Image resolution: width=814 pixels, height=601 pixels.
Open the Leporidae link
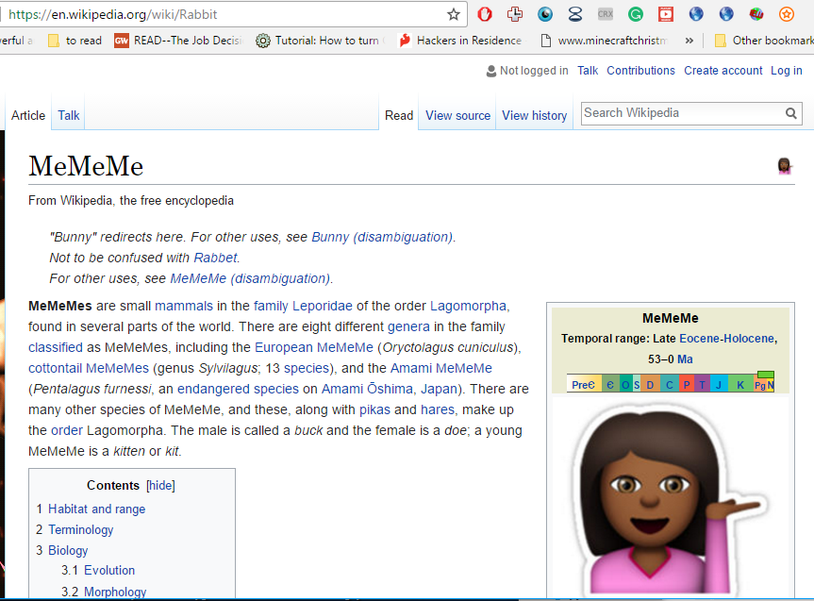pos(323,306)
